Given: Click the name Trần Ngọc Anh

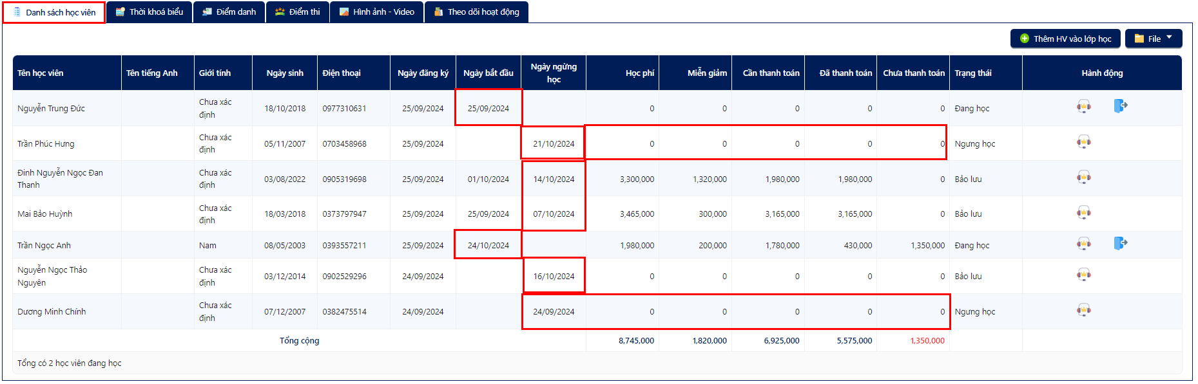Looking at the screenshot, I should tap(44, 245).
